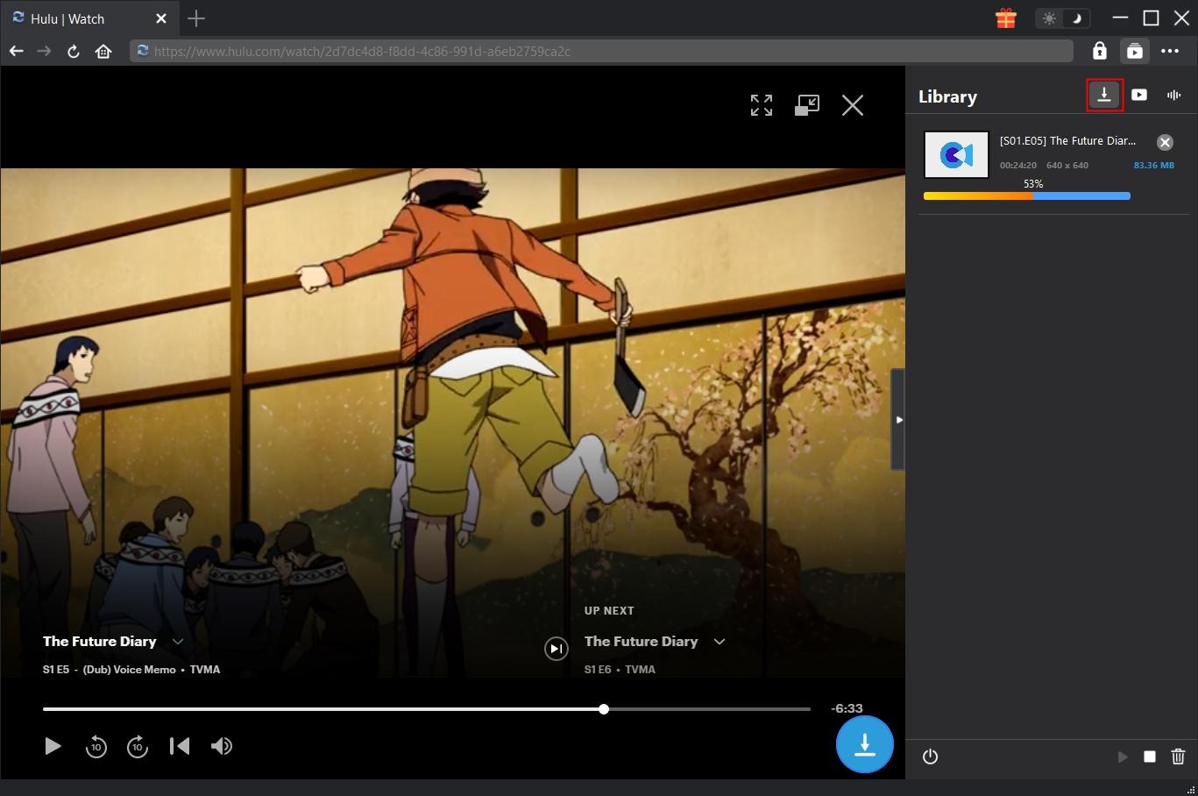Click the blue download button on the player
The width and height of the screenshot is (1198, 796).
pyautogui.click(x=864, y=744)
